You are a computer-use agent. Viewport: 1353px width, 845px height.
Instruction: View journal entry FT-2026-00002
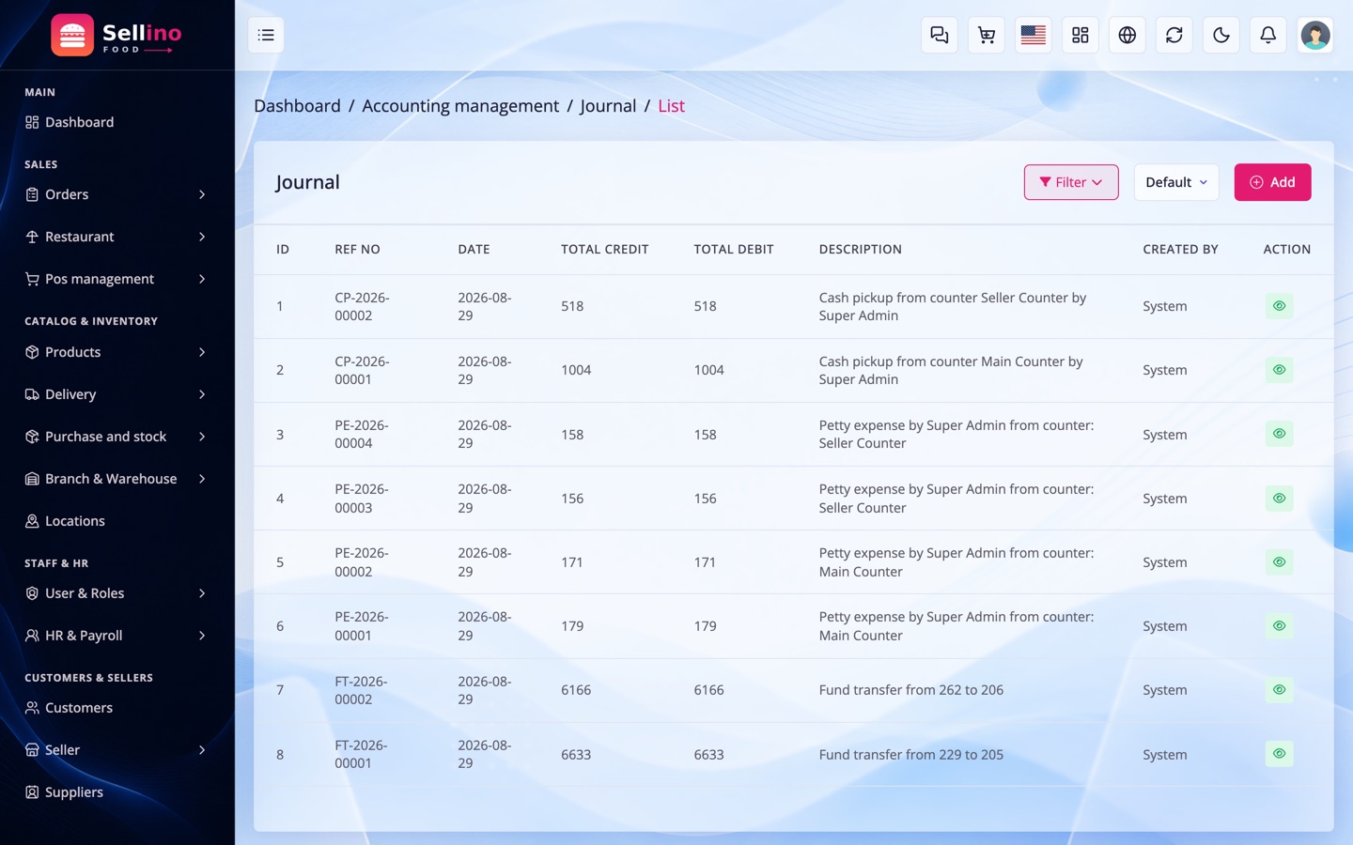[x=1279, y=690]
